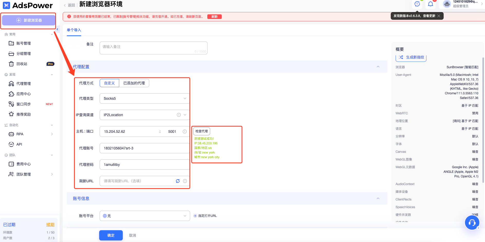Viewport: 485px width, 242px height.
Task: Click the 备注 remark input field
Action: [153, 48]
